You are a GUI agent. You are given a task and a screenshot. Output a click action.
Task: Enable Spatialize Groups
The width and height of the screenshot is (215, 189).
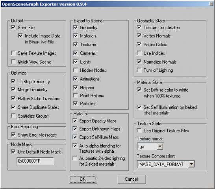click(x=13, y=116)
